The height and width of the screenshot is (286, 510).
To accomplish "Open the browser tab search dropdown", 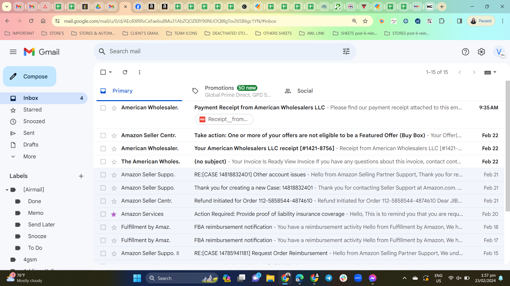I will 7,7.
